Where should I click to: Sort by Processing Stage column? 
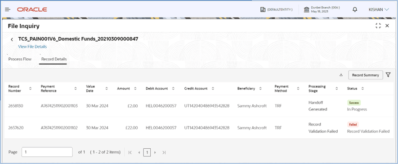[336, 88]
